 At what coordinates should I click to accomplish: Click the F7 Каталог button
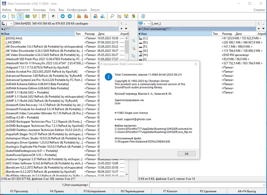coord(170,191)
